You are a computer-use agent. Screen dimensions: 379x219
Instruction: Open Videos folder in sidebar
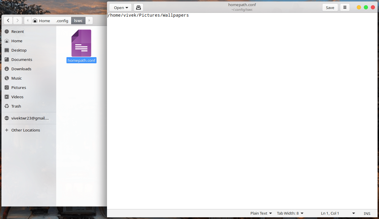29,97
